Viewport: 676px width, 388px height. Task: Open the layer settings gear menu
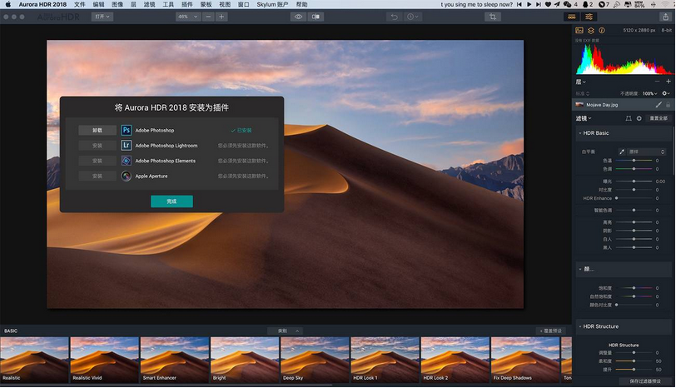click(666, 93)
